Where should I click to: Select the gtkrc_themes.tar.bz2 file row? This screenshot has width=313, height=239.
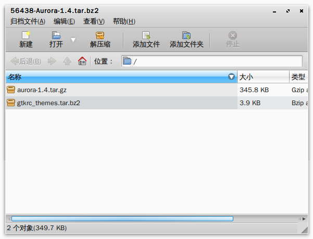(157, 103)
